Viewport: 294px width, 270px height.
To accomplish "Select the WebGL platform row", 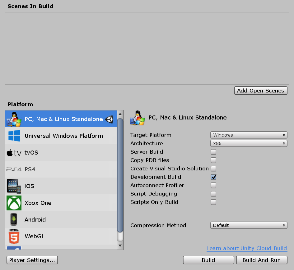I will pos(61,236).
